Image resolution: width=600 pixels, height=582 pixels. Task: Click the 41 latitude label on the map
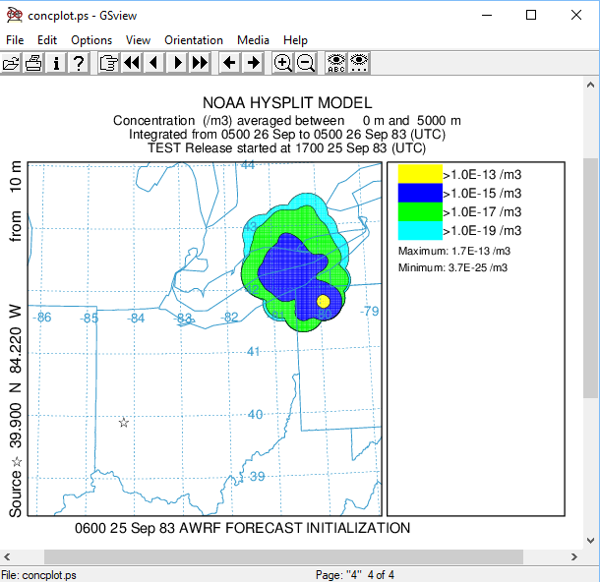coord(254,351)
